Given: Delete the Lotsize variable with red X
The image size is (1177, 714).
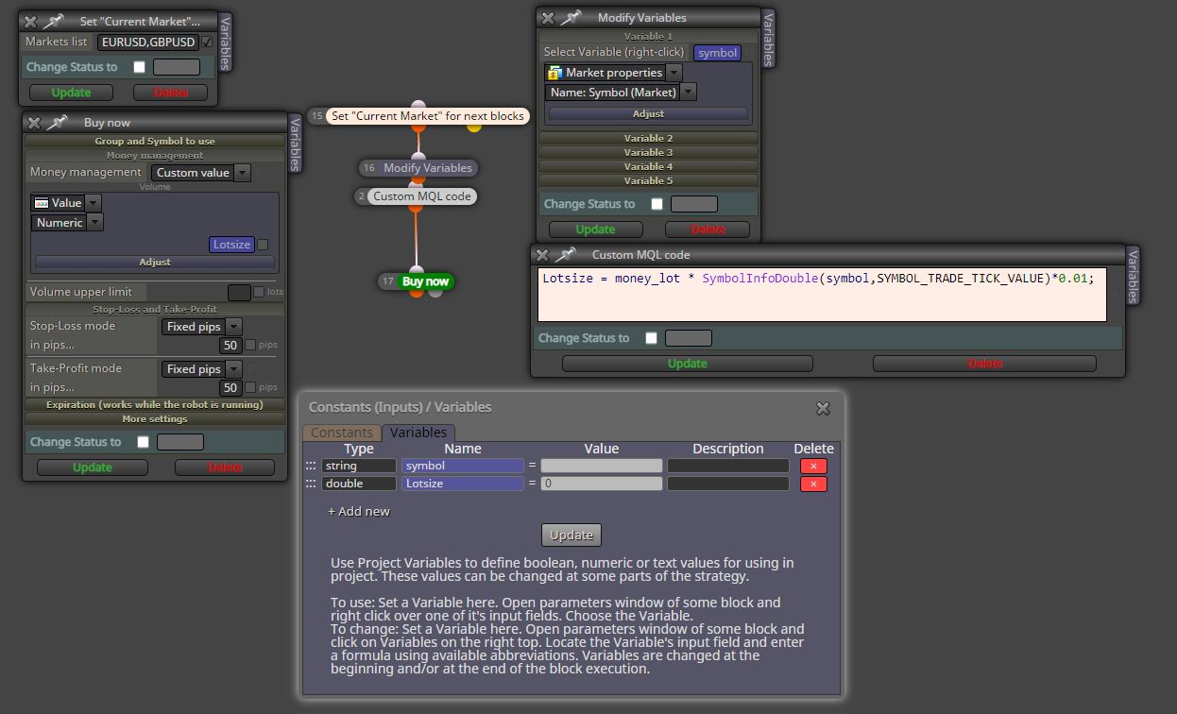Looking at the screenshot, I should [813, 484].
